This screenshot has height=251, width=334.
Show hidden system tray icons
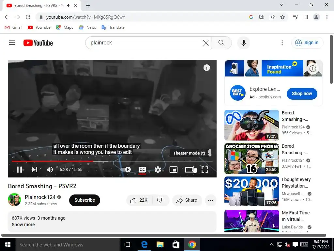click(272, 244)
